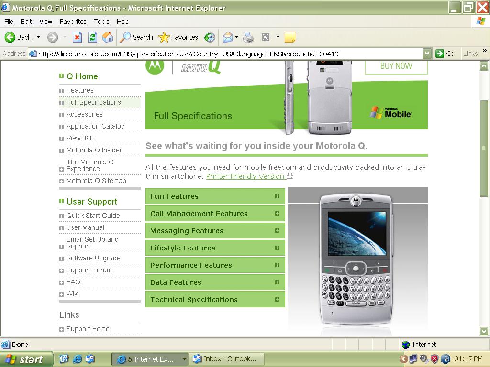The image size is (490, 367).
Task: Open the Search pane via the magnifier button
Action: 136,37
